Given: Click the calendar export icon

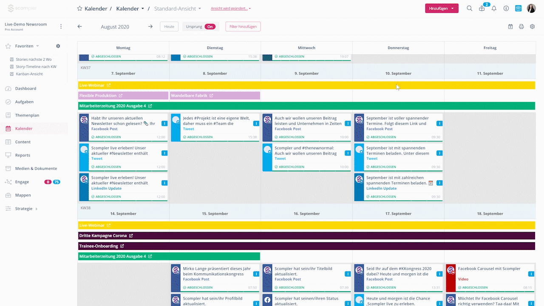Looking at the screenshot, I should tap(510, 27).
